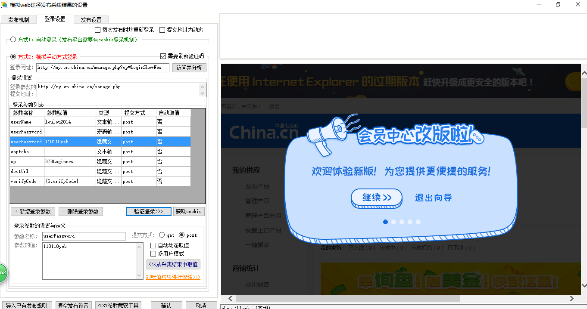Click the first blue pagination dot

coord(385,222)
